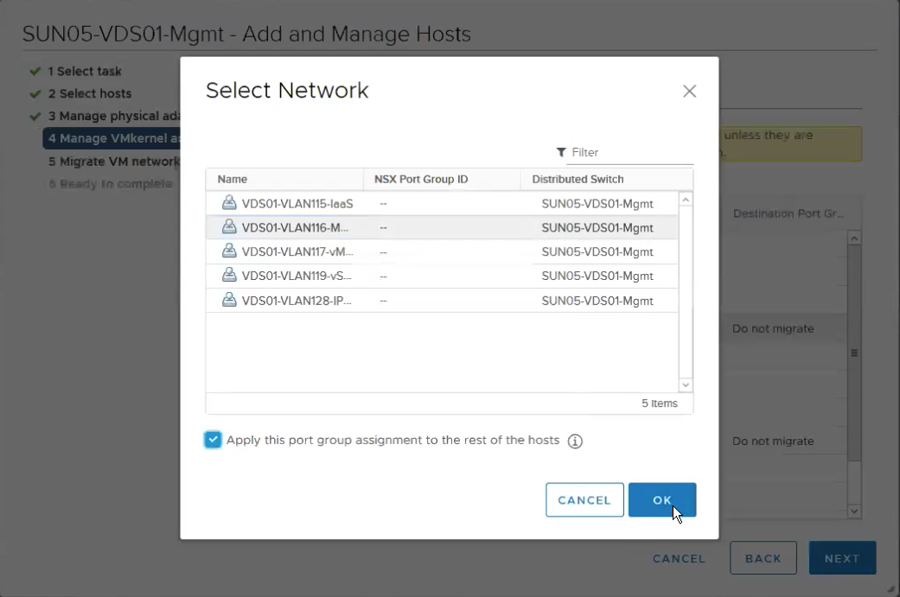
Task: Click wizard table scroll up arrow
Action: click(x=854, y=238)
